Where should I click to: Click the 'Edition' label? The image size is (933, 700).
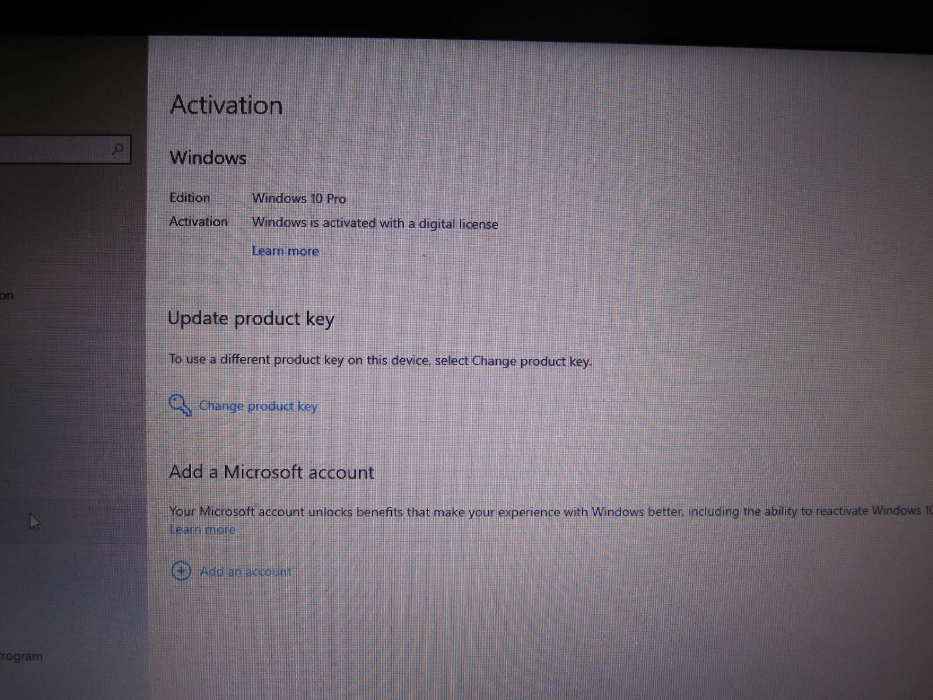[x=190, y=198]
